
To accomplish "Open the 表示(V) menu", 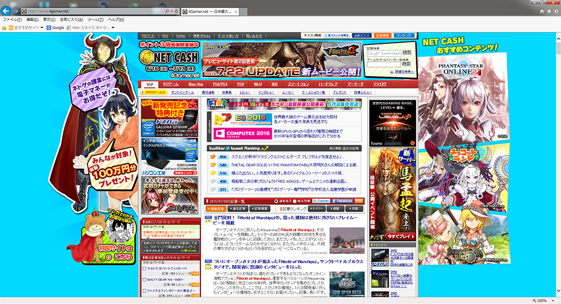I will (49, 20).
